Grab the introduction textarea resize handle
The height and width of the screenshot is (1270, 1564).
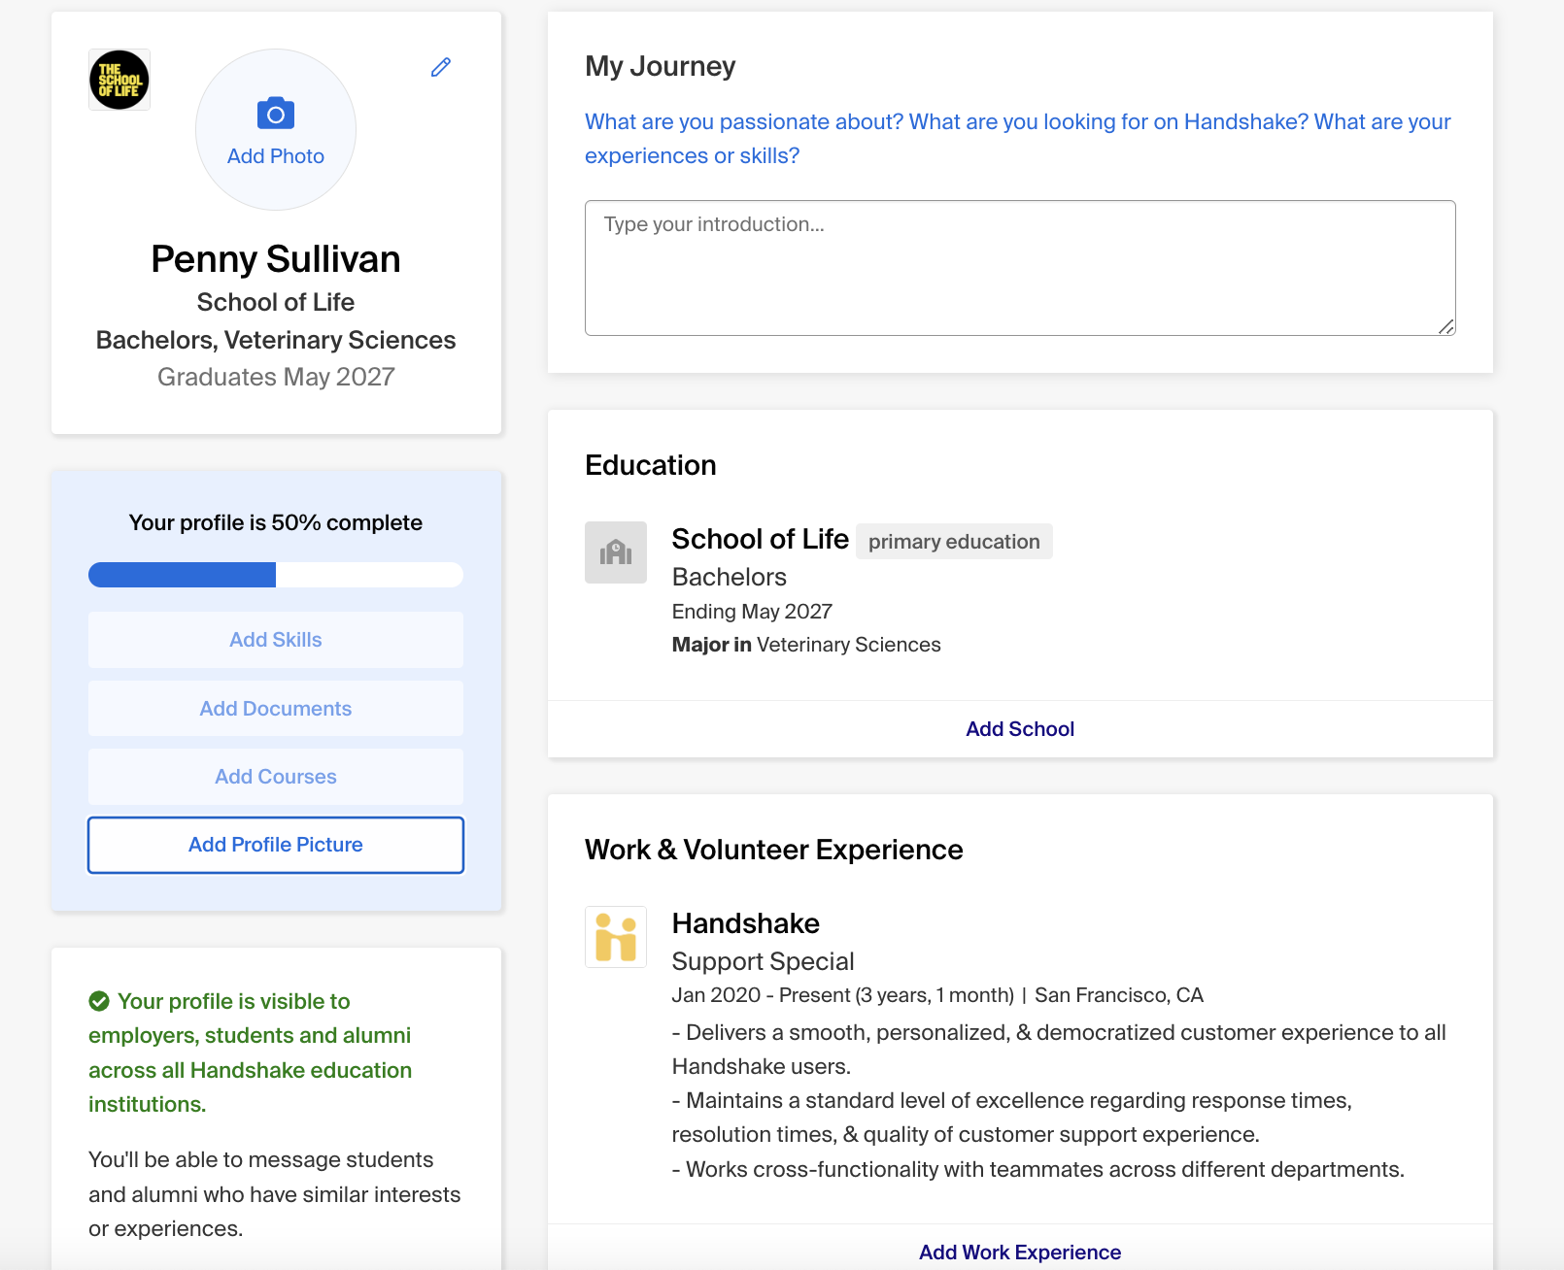pyautogui.click(x=1446, y=327)
